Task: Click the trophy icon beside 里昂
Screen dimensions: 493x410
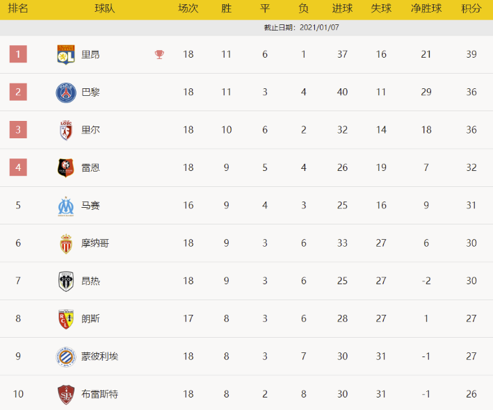Action: click(x=160, y=54)
